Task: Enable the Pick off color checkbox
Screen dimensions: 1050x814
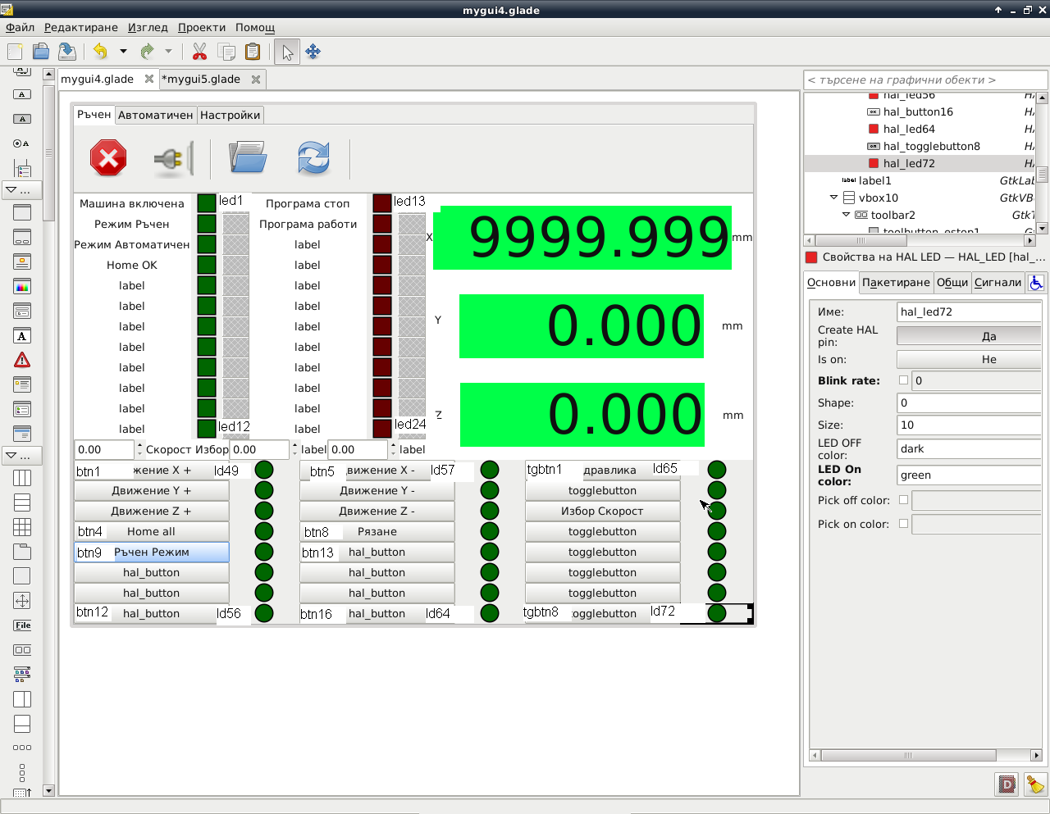Action: pyautogui.click(x=903, y=500)
